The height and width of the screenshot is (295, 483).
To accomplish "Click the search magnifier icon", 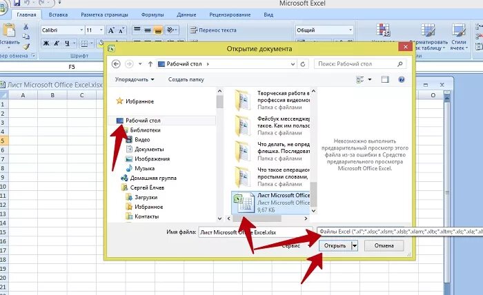I will point(400,63).
